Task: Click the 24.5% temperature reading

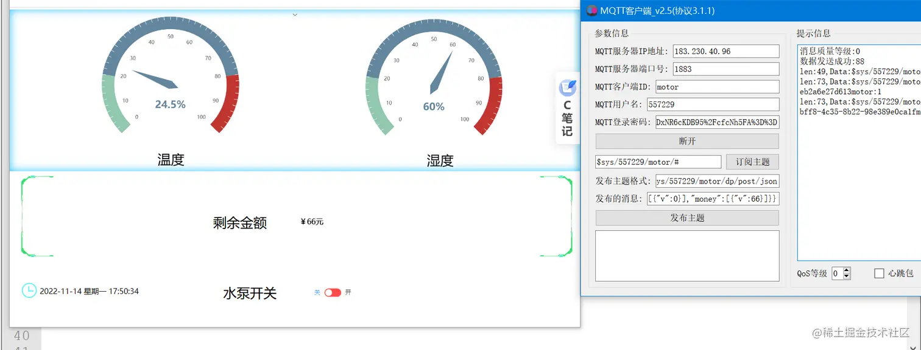Action: pyautogui.click(x=170, y=105)
